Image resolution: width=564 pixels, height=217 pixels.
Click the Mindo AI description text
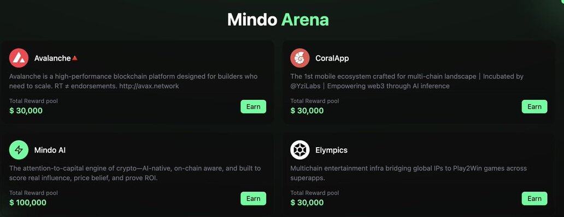135,173
